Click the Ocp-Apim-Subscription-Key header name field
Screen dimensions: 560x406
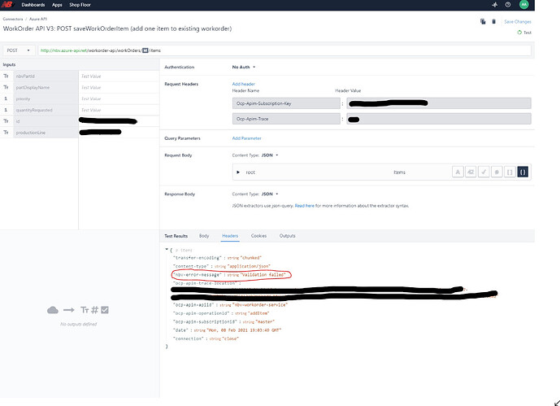286,103
